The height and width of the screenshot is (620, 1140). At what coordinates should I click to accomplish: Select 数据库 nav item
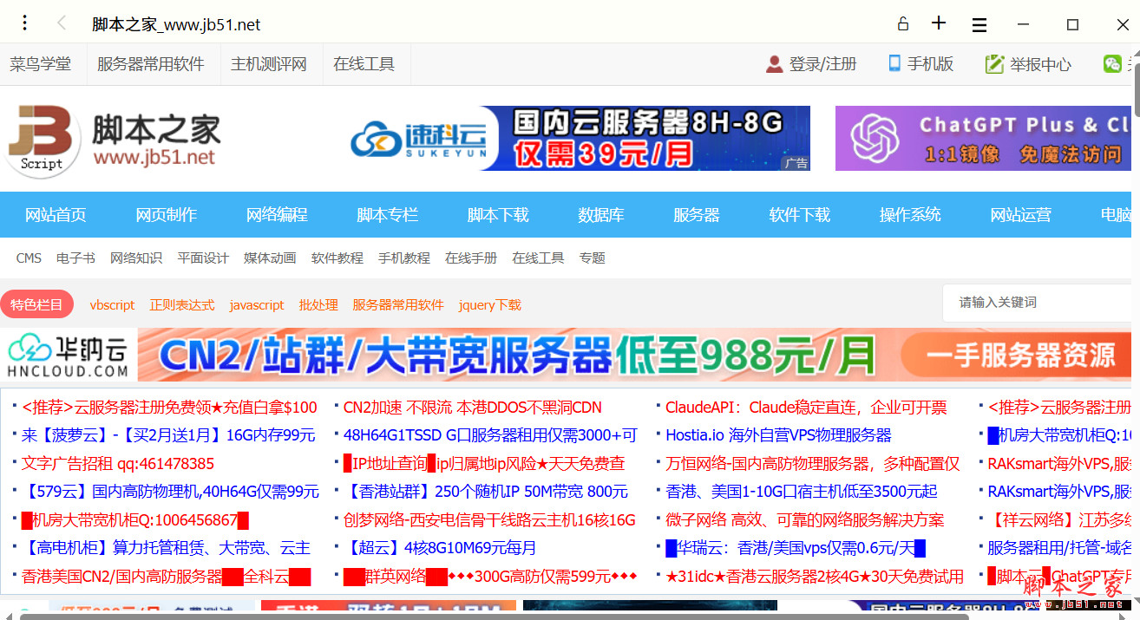click(601, 215)
